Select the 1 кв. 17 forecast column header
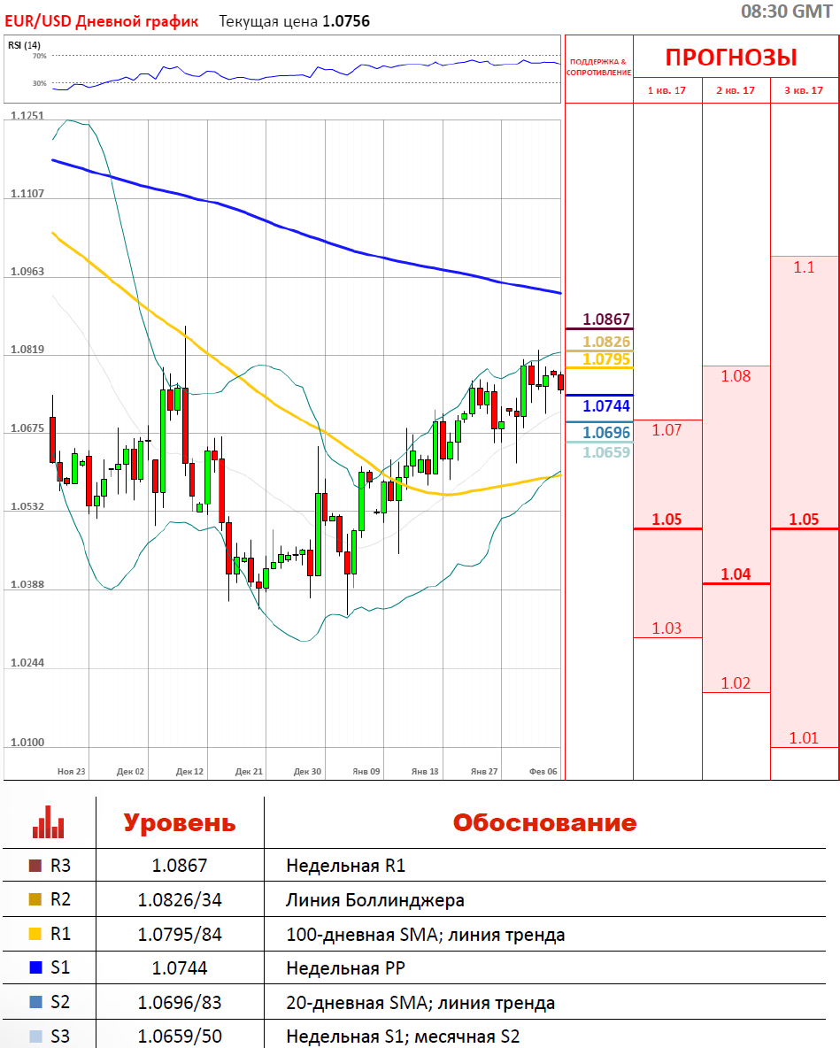Viewport: 840px width, 1048px height. (667, 90)
